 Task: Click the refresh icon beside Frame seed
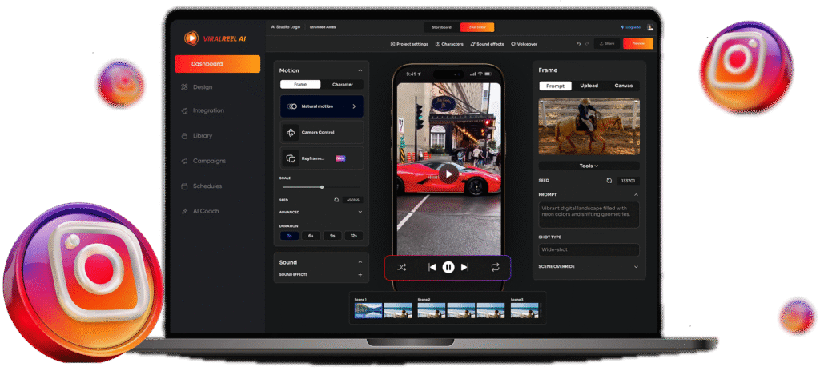point(609,181)
